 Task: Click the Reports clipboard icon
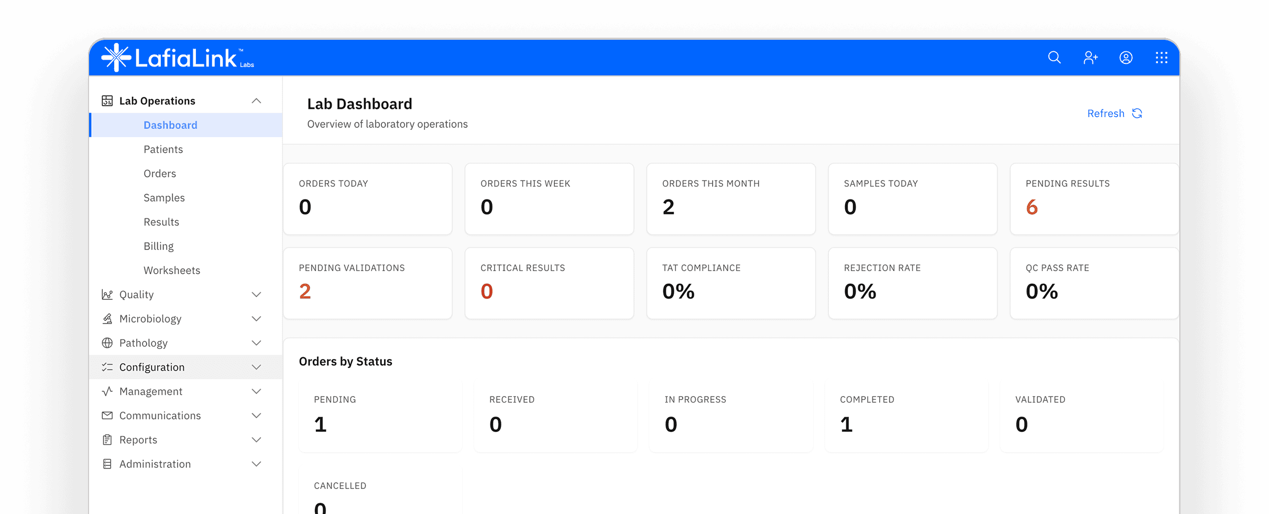click(x=107, y=440)
